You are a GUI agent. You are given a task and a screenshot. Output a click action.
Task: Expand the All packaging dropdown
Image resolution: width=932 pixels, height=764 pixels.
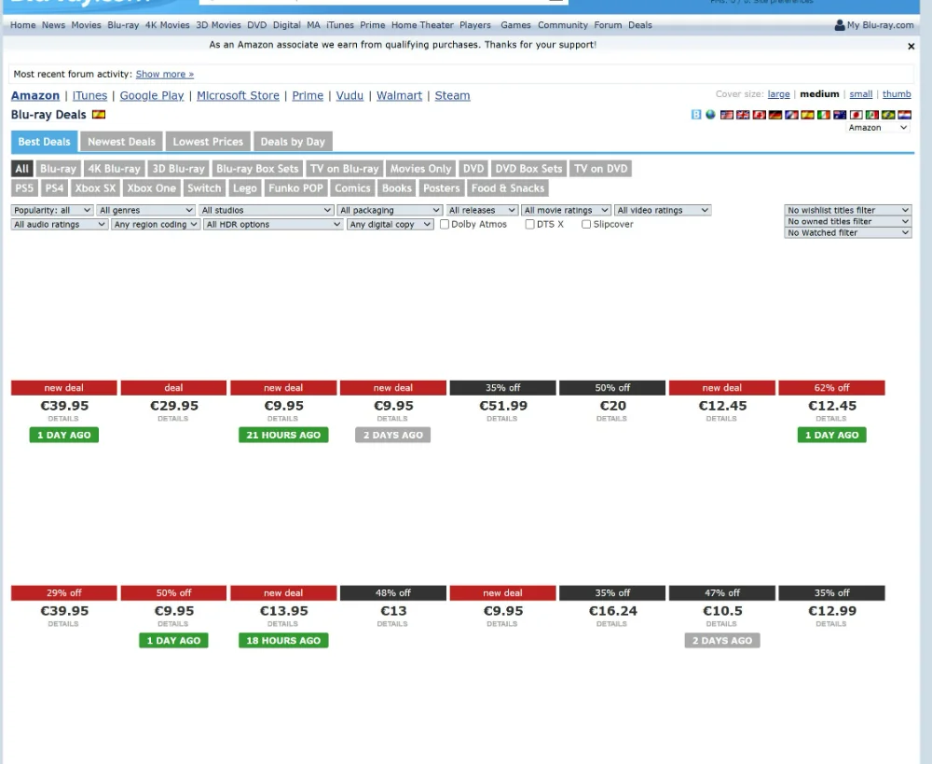click(x=390, y=210)
